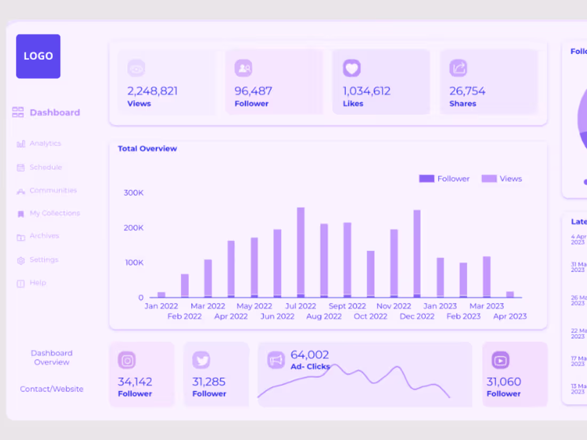The width and height of the screenshot is (587, 440).
Task: Click the Twitter bird icon
Action: coord(201,361)
